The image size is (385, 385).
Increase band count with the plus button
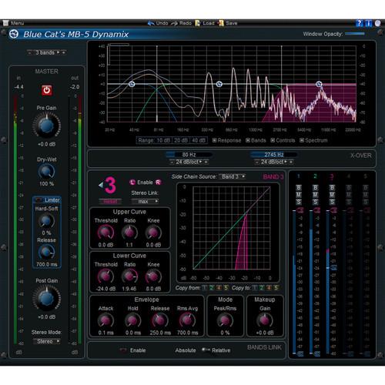pyautogui.click(x=63, y=52)
